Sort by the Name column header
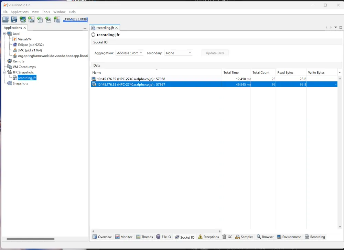The width and height of the screenshot is (344, 250). point(157,72)
